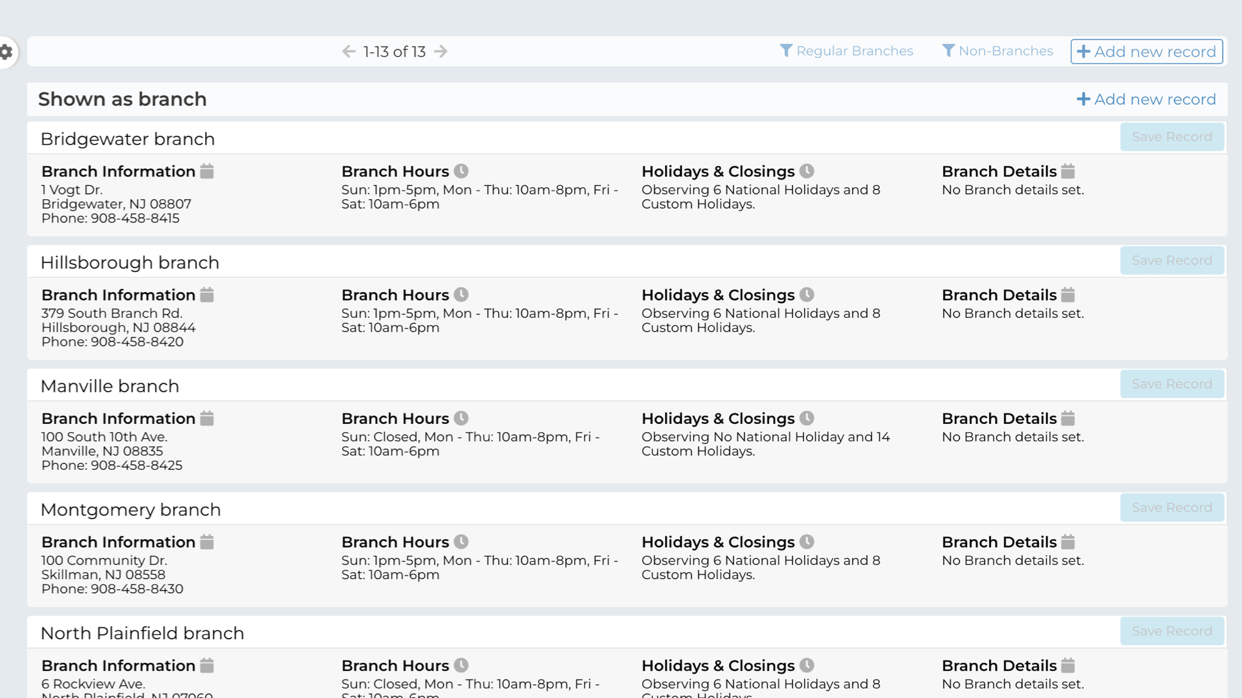Open Manville Holidays & Closings clock icon
This screenshot has width=1242, height=698.
(807, 418)
